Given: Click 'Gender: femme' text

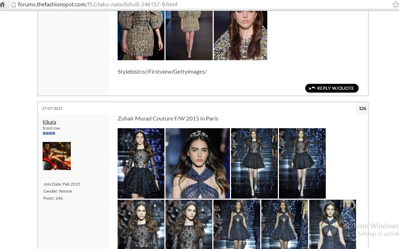Looking at the screenshot, I should pos(57,191).
